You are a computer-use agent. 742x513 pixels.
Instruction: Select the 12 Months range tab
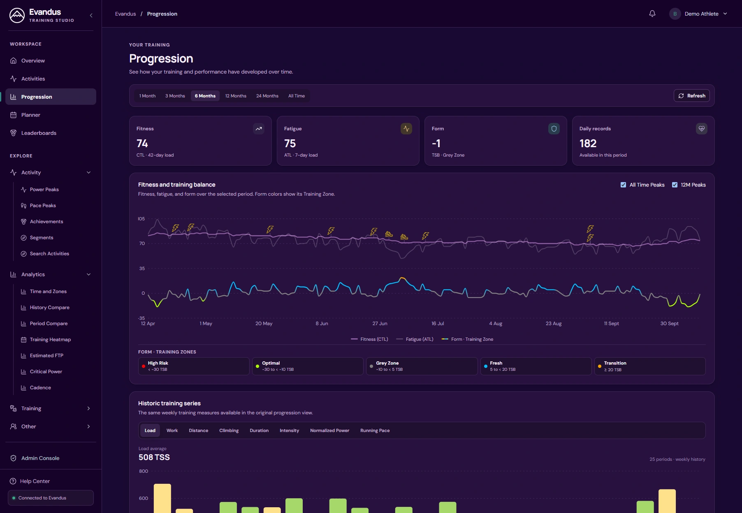tap(236, 96)
